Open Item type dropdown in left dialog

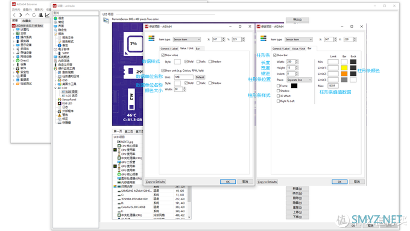[186, 39]
